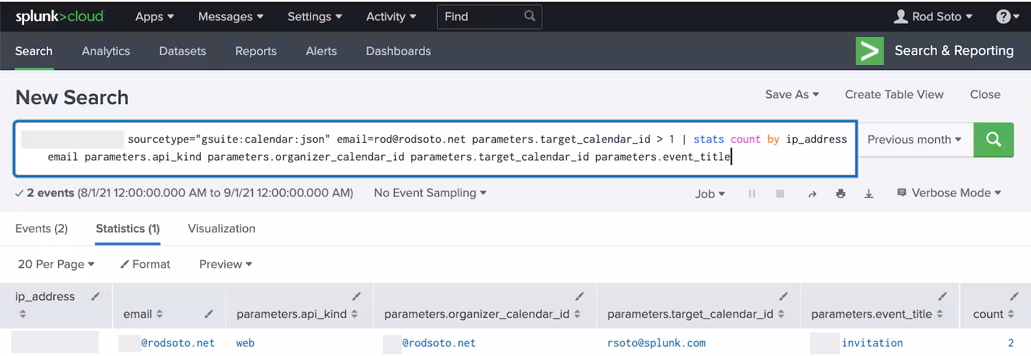Click the pencil icon on count column

1014,296
